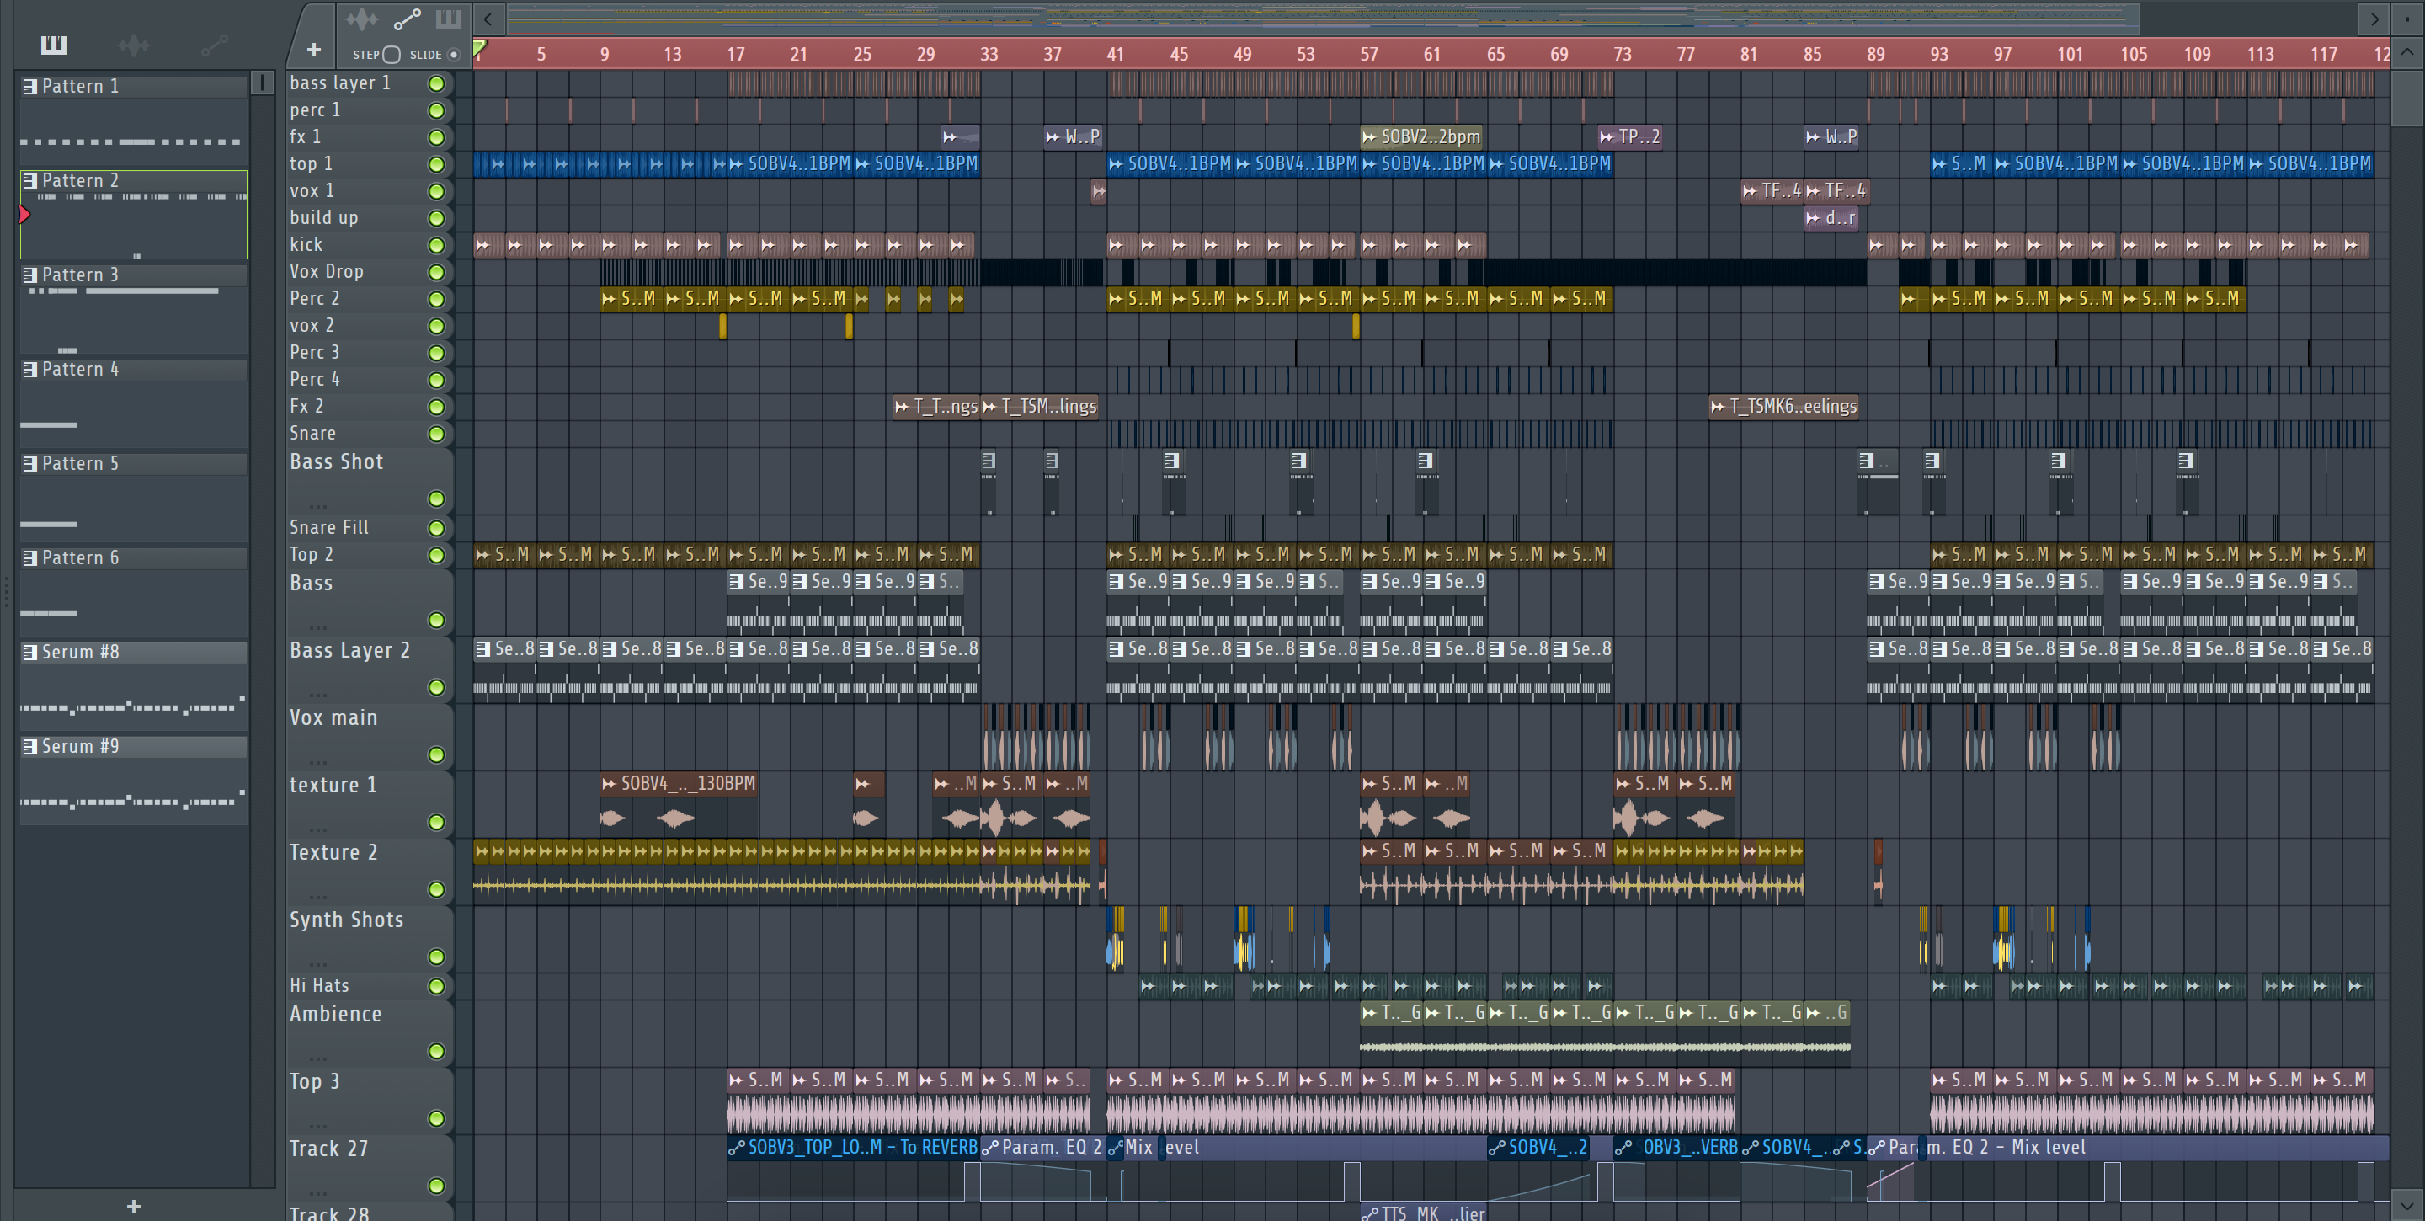Mute the Texture 2 track

pyautogui.click(x=436, y=889)
